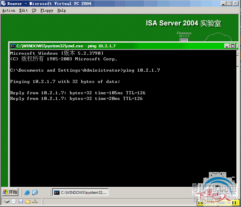Click the line 'Pinging 10.2.1.7 with 32 bytes'
241x207 pixels.
pyautogui.click(x=65, y=82)
